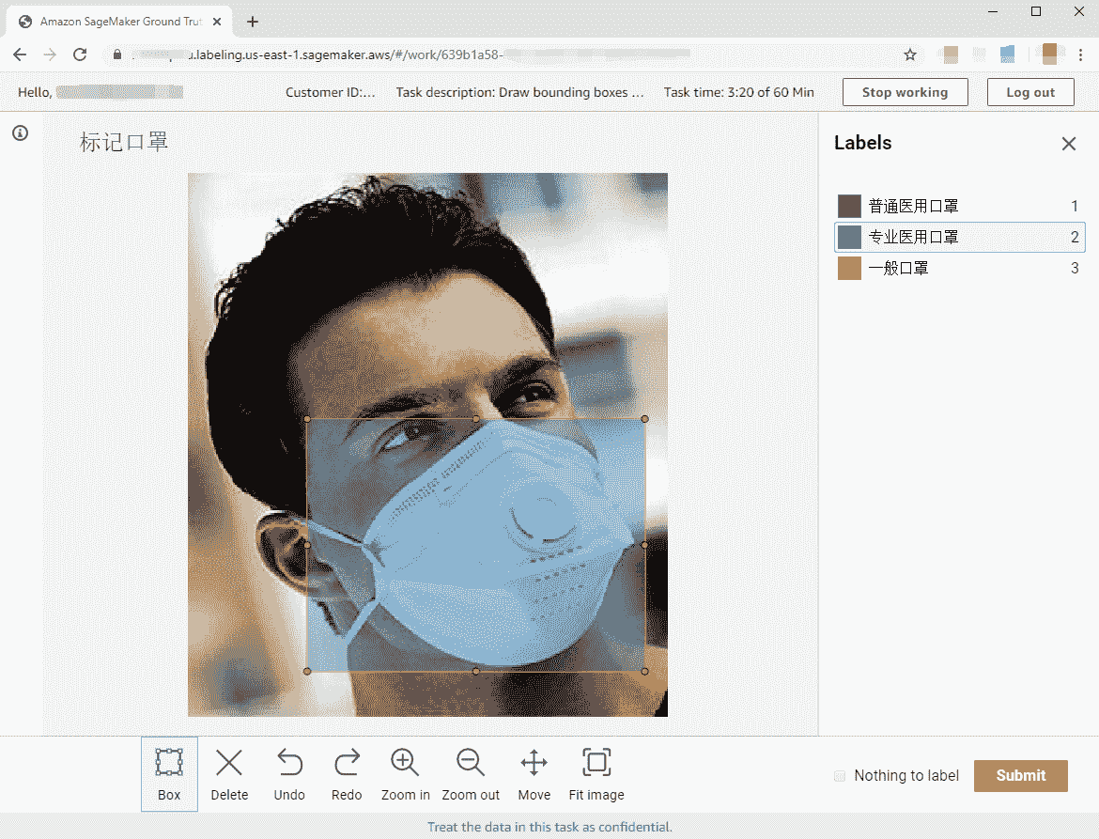Click the slate-blue 专业医用口罩 color swatch

tap(849, 237)
